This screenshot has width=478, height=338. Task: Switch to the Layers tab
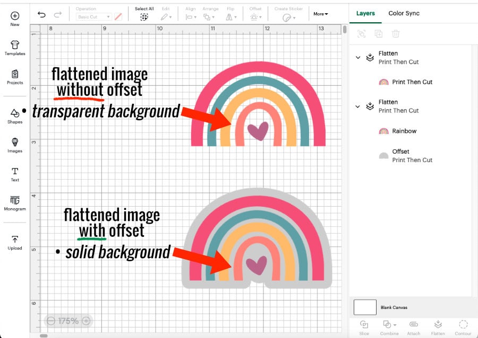pyautogui.click(x=365, y=13)
